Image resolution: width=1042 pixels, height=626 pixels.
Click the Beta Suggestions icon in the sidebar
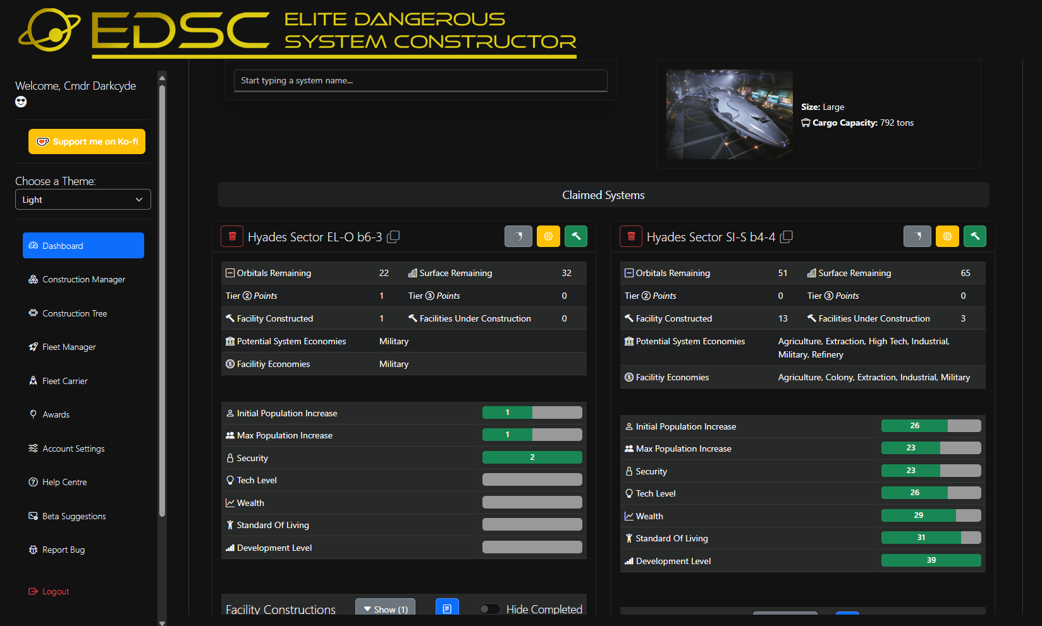(x=34, y=516)
